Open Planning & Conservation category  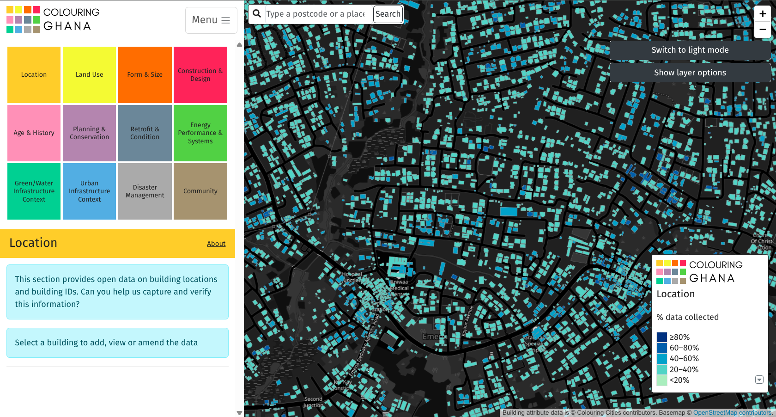point(89,133)
